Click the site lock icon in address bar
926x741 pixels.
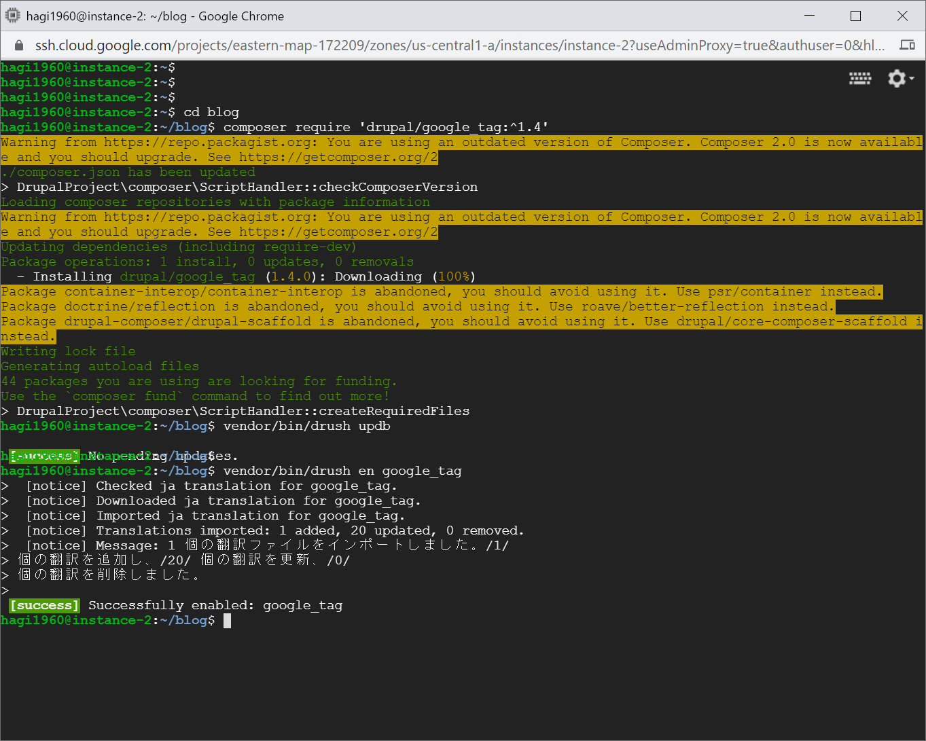point(19,46)
